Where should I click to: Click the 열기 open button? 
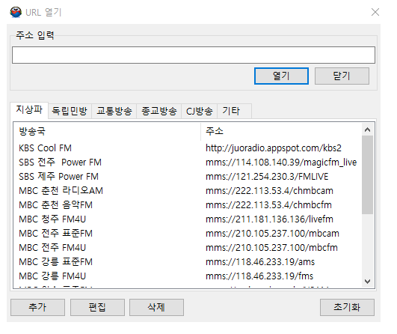tap(281, 76)
